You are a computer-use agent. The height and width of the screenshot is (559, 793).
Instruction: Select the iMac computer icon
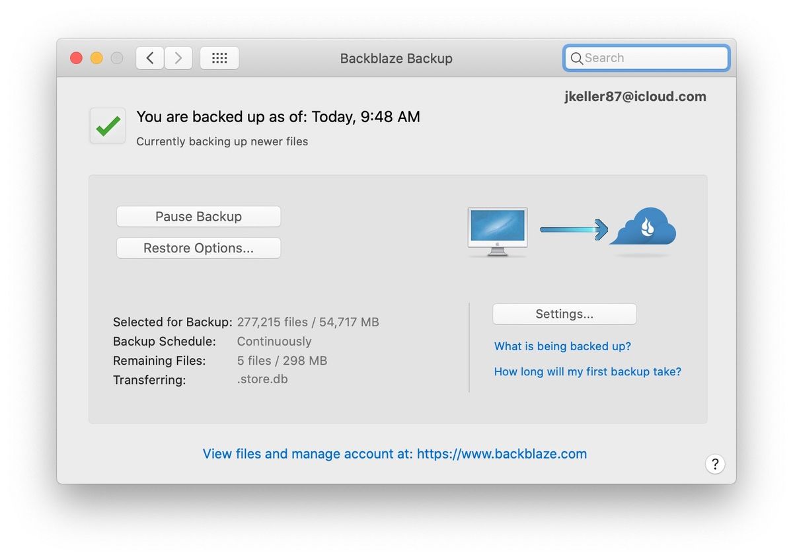coord(497,231)
